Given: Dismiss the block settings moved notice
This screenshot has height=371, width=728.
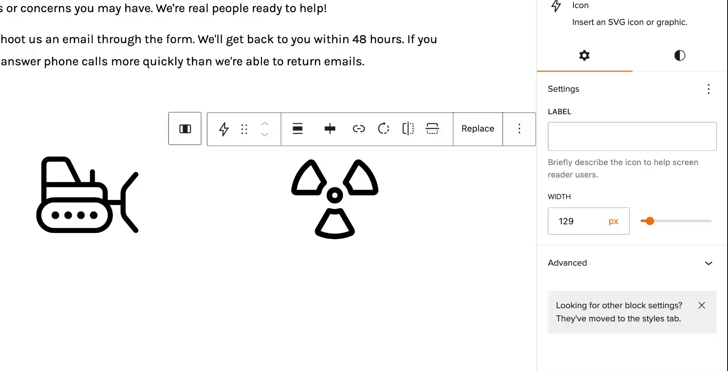Looking at the screenshot, I should [701, 306].
